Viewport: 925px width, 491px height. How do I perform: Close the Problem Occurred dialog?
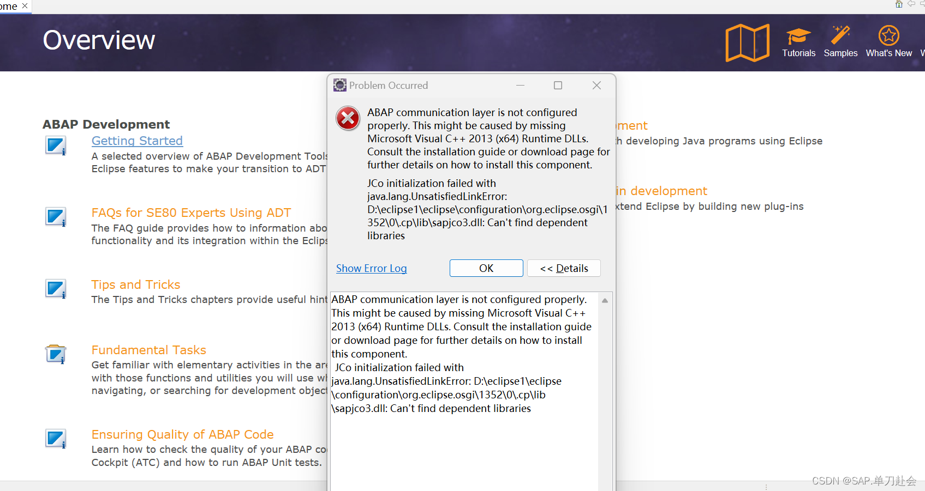[x=596, y=85]
